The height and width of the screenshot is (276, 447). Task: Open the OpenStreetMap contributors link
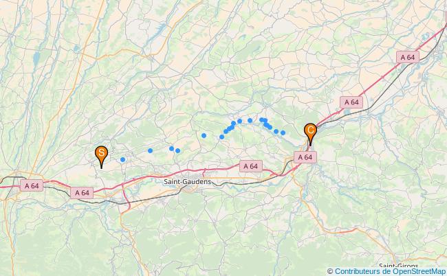[390, 271]
